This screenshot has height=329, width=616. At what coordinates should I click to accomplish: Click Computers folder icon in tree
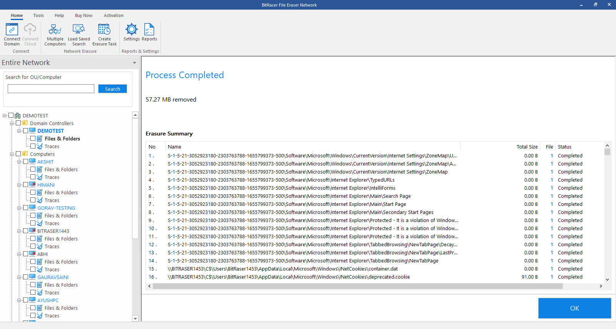tap(25, 154)
